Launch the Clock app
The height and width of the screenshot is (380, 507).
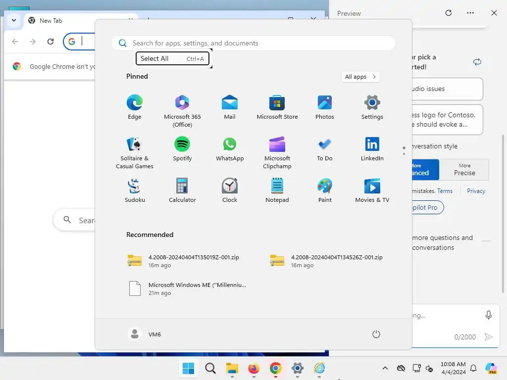click(x=230, y=190)
